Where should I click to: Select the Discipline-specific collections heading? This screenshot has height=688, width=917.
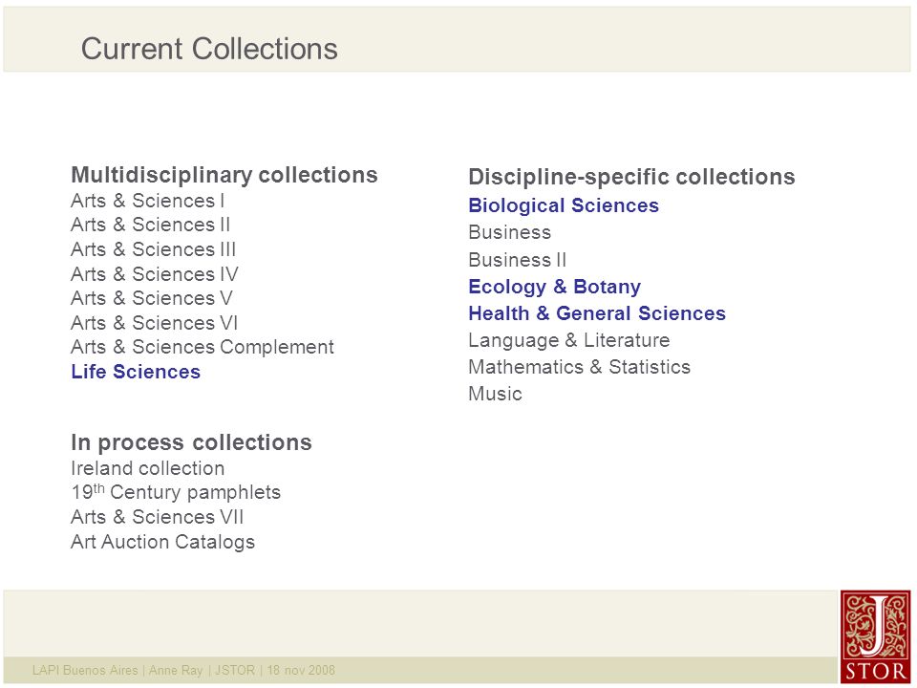pos(631,177)
